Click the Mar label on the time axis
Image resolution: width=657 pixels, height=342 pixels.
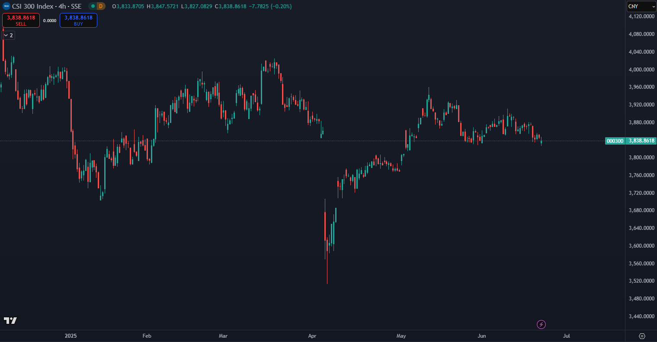223,336
